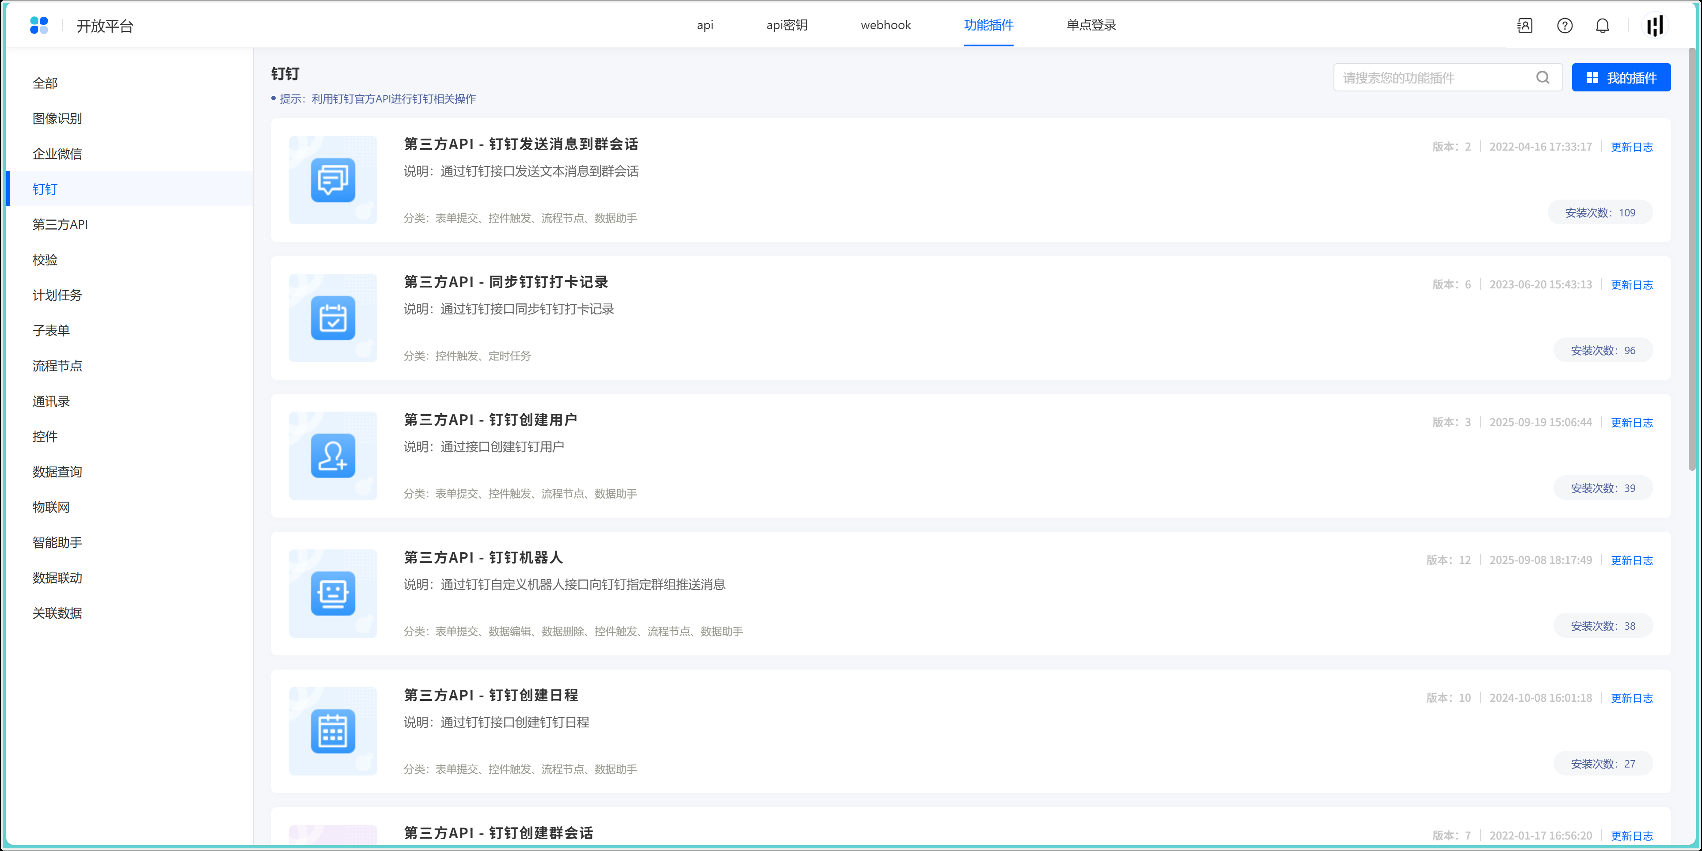Switch to the api密钥 tab
Viewport: 1702px width, 851px height.
pyautogui.click(x=786, y=25)
